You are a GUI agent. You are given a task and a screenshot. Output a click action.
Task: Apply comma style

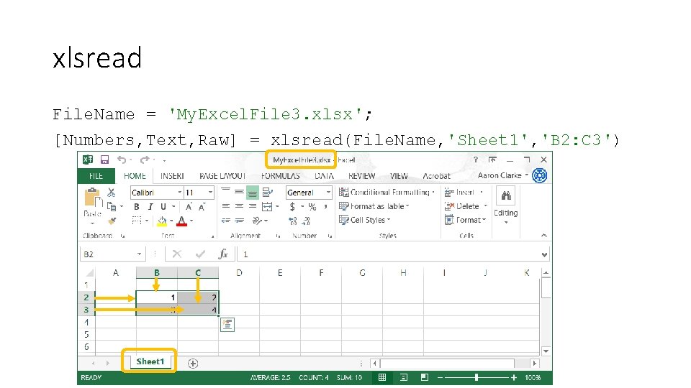click(325, 207)
